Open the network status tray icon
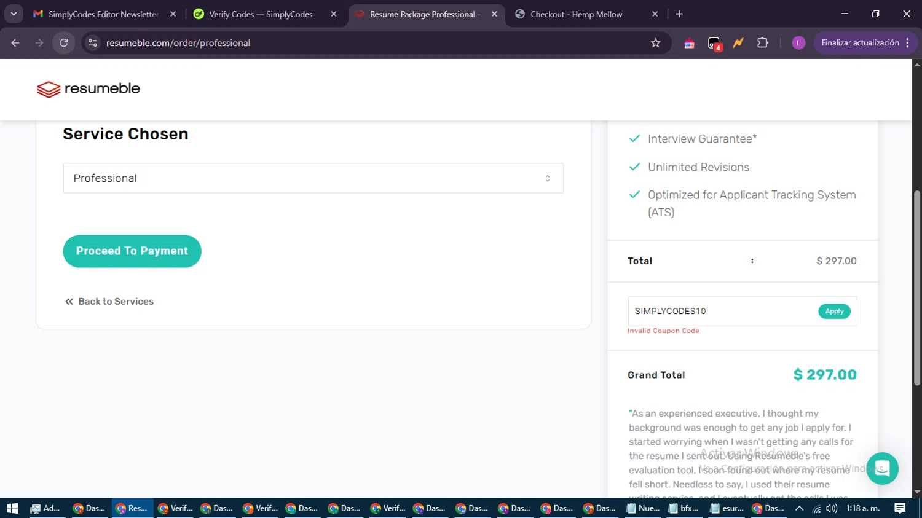 [x=816, y=508]
